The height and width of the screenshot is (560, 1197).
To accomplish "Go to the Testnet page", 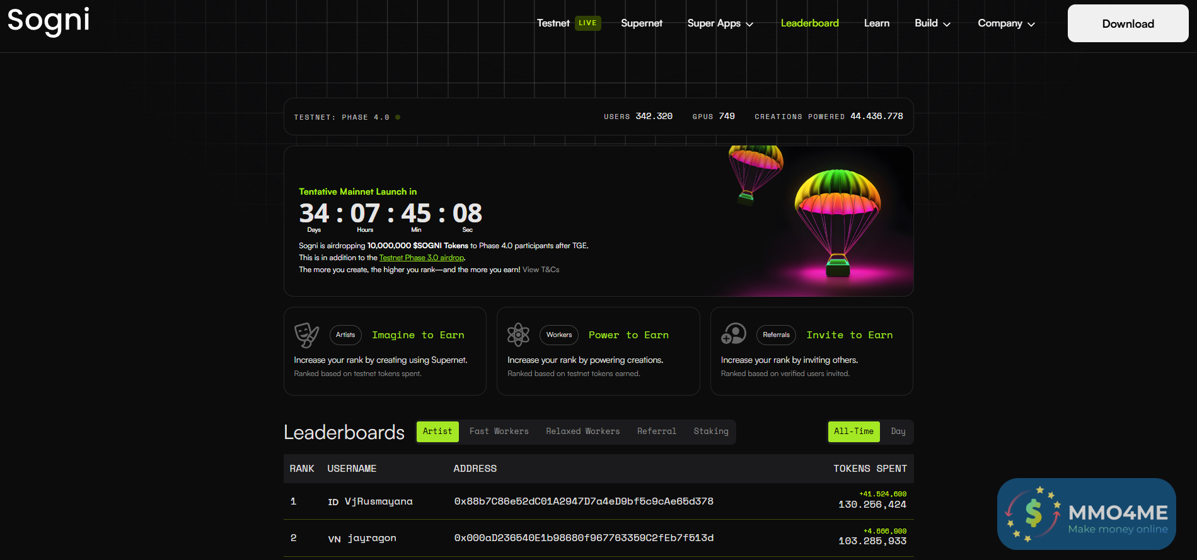I will point(553,23).
